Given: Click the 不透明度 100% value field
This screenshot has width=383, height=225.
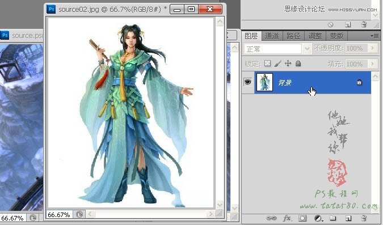Looking at the screenshot, I should pyautogui.click(x=357, y=48).
